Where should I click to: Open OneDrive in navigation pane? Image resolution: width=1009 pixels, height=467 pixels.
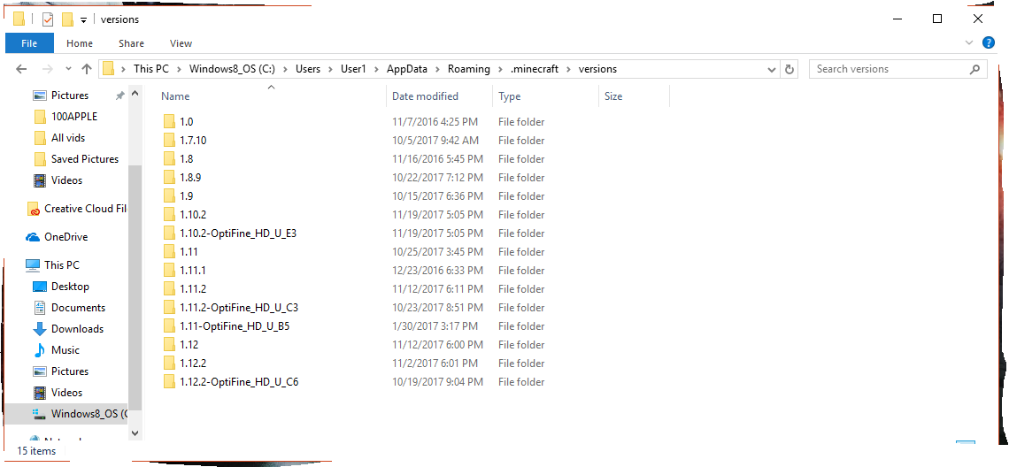pyautogui.click(x=65, y=237)
